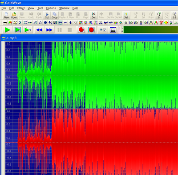Click the Zoom 1:1 icon
Screen dimensions: 178x175
[x=174, y=15]
